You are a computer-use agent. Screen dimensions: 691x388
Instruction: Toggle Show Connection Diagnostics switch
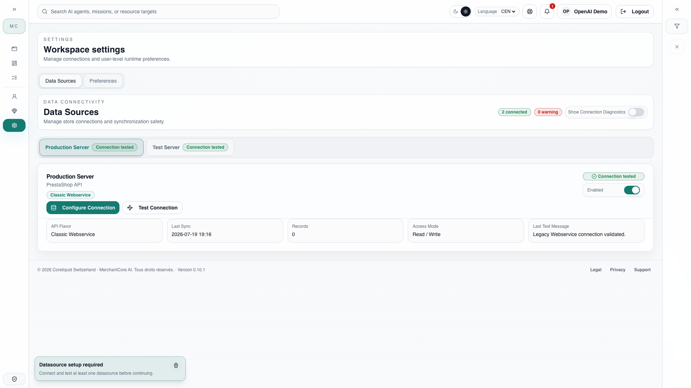click(x=636, y=112)
